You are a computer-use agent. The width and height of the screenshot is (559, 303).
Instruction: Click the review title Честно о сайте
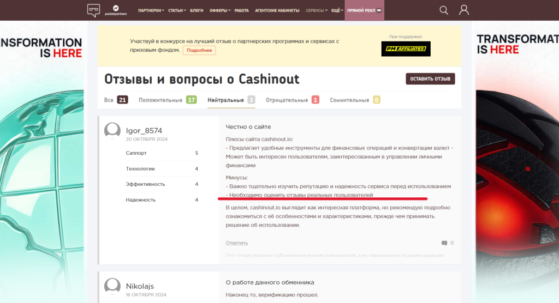[x=248, y=127]
